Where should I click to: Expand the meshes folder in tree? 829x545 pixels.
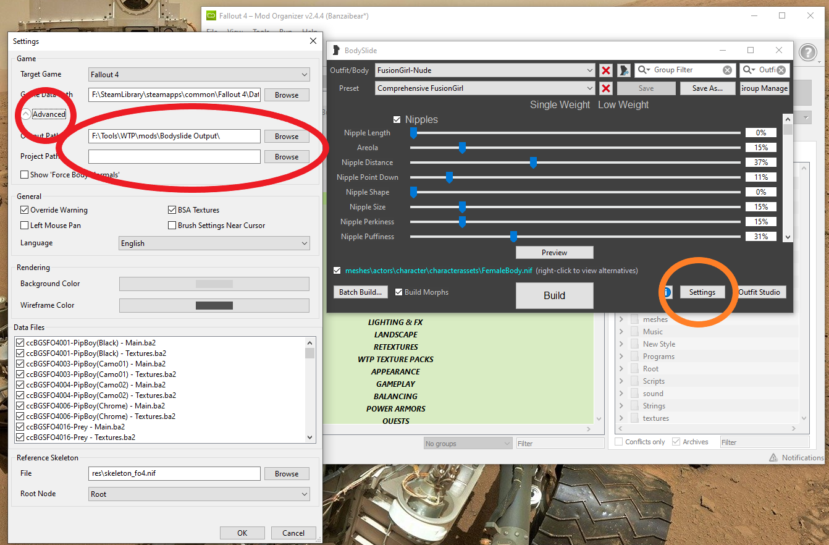click(621, 319)
